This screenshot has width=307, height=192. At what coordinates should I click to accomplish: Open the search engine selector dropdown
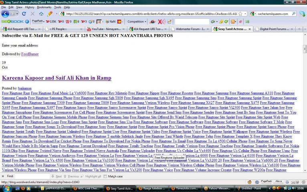(x=255, y=14)
